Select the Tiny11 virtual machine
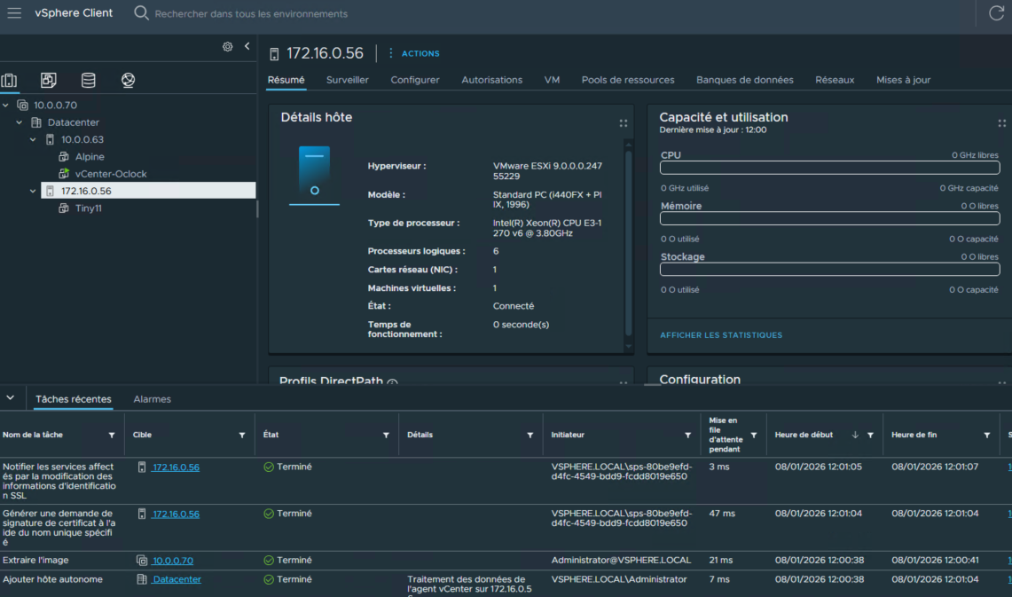Image resolution: width=1012 pixels, height=597 pixels. click(x=88, y=208)
